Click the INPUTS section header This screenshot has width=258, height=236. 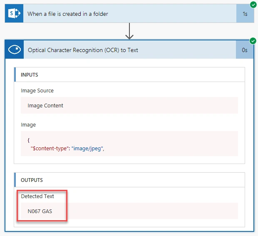click(129, 75)
